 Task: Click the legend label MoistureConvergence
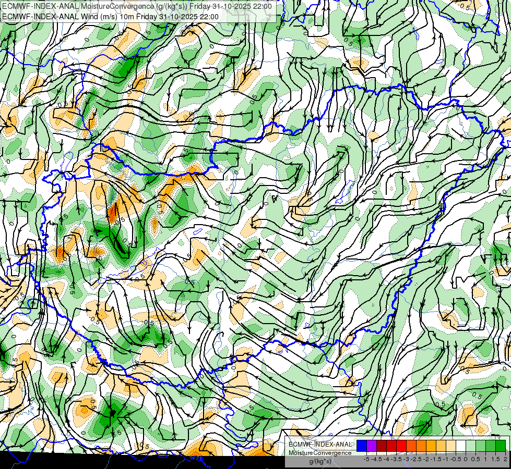click(320, 453)
